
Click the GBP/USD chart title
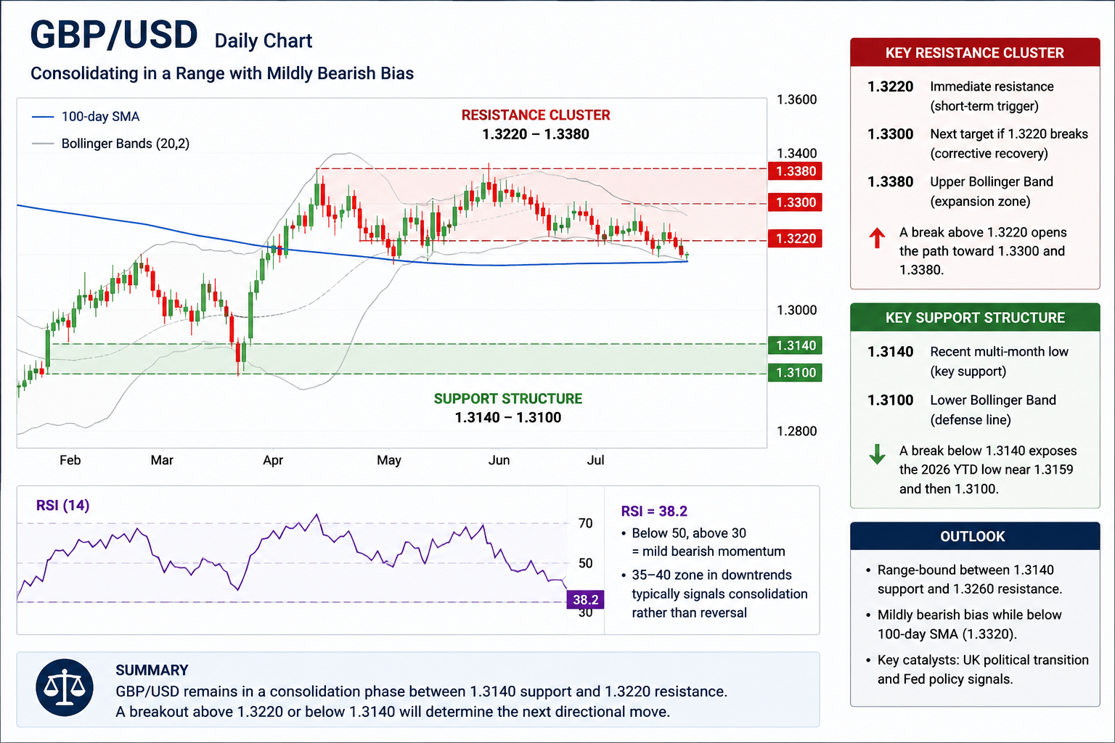tap(114, 35)
